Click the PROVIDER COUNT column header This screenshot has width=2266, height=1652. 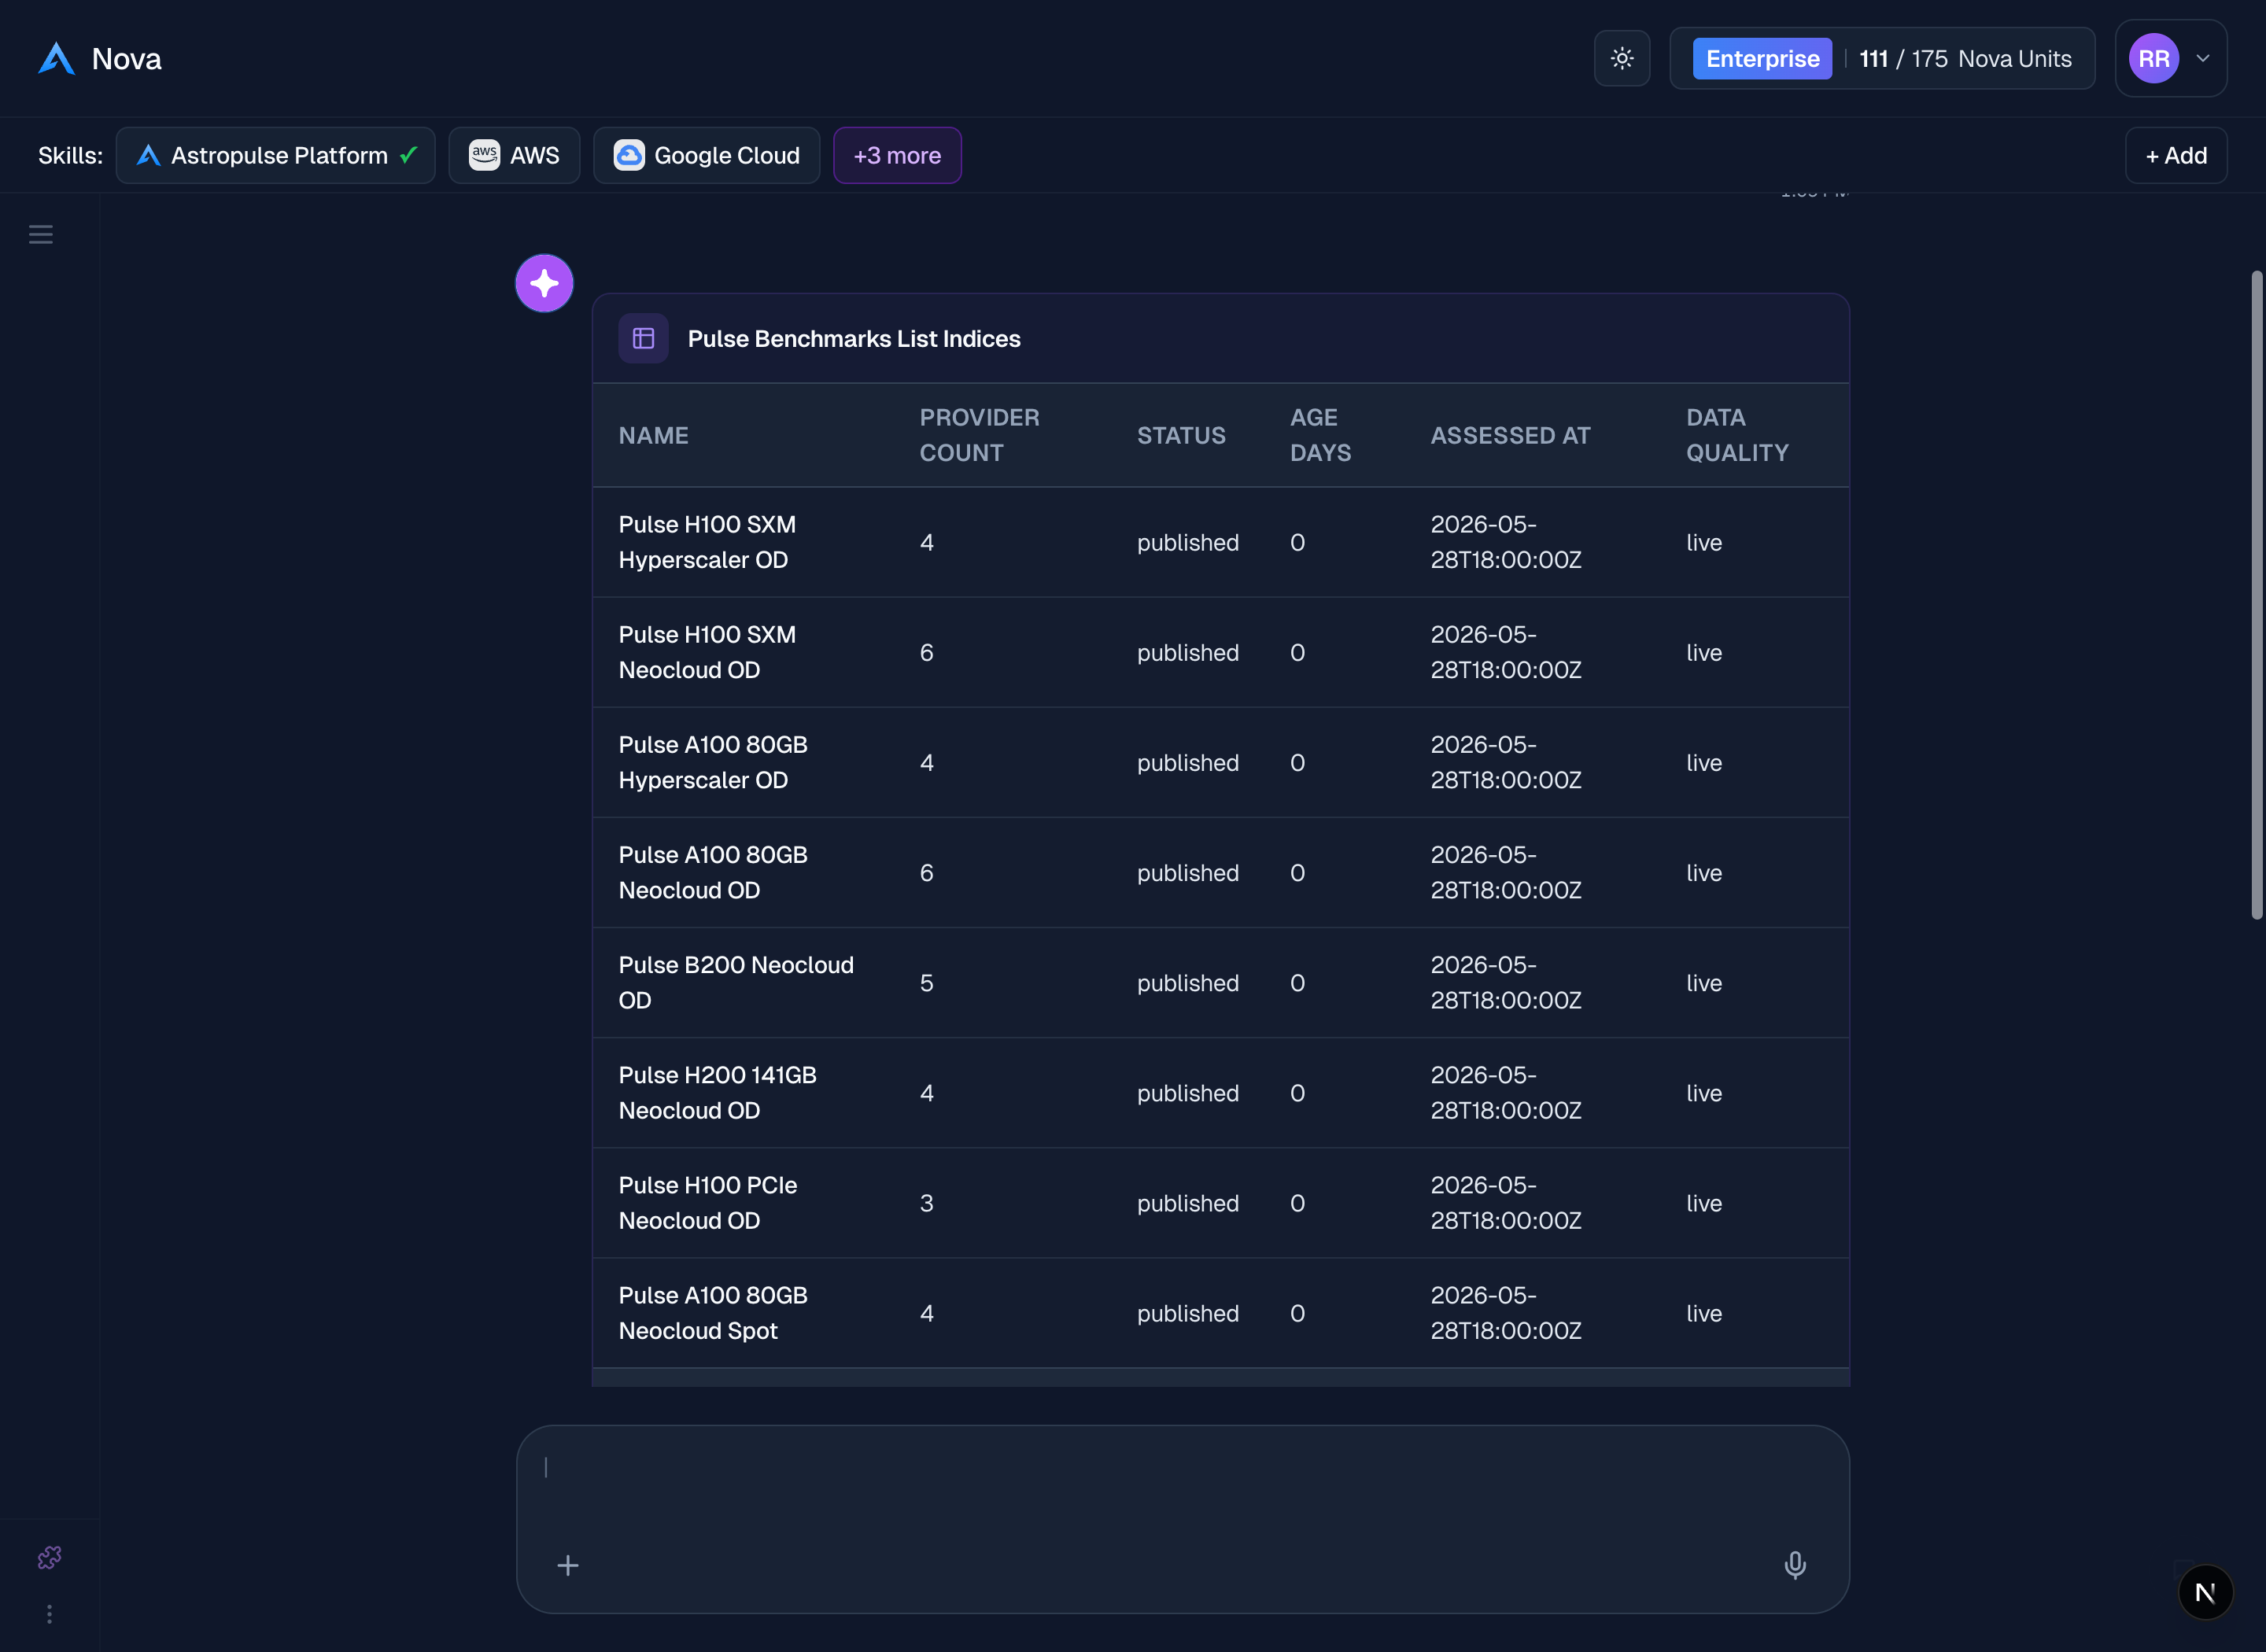click(979, 435)
